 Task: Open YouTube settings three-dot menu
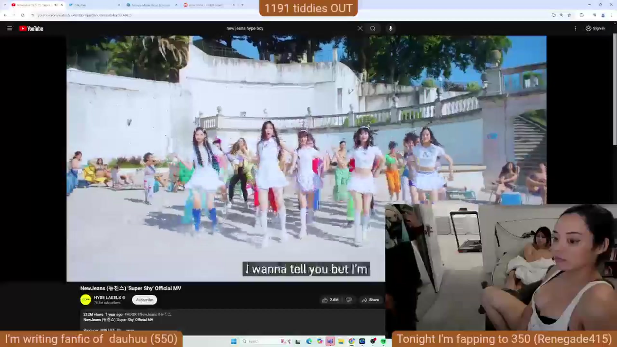575,28
